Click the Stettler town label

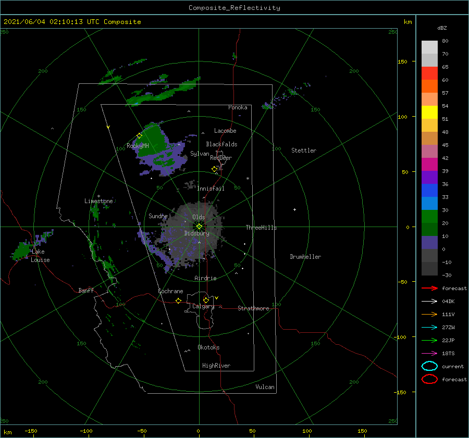coord(304,151)
